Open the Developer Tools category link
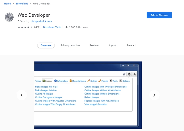 52,27
